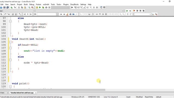Open the Project menu
Image resolution: width=174 pixels, height=98 pixels.
pos(19,4)
